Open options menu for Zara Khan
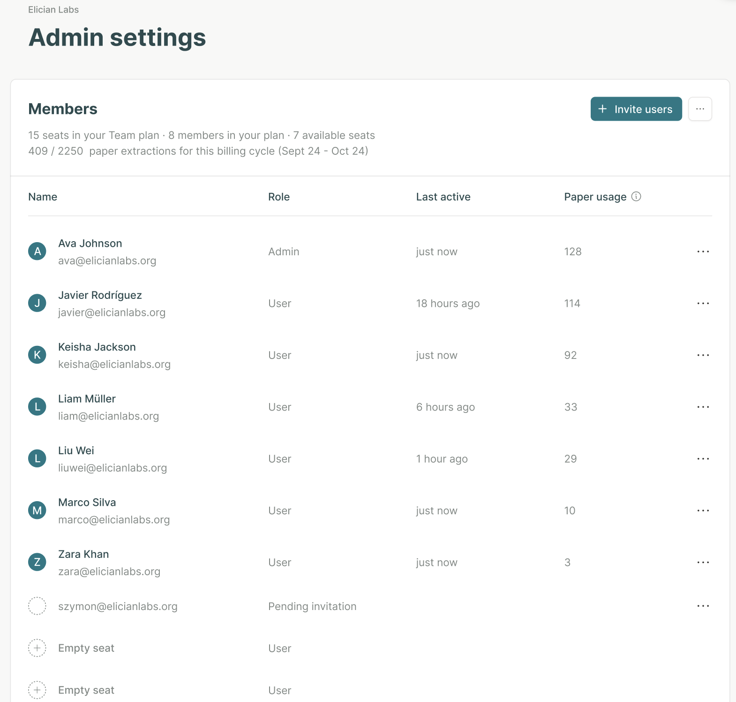Screen dimensions: 736x702 pos(703,563)
